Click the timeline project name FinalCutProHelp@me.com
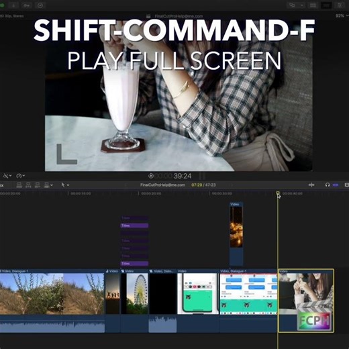Screen dimensions: 349x349 click(162, 185)
